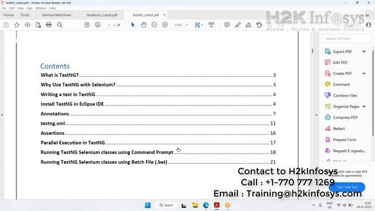
Task: Open the Edit menu
Action: tap(12, 8)
